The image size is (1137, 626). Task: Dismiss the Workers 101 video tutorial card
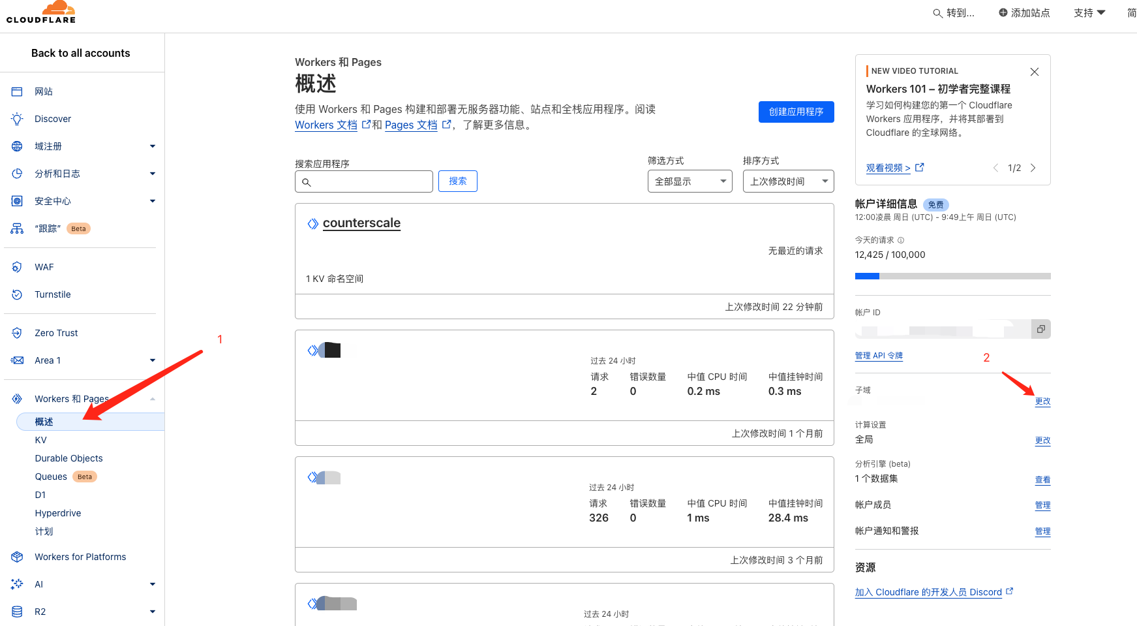[1034, 72]
